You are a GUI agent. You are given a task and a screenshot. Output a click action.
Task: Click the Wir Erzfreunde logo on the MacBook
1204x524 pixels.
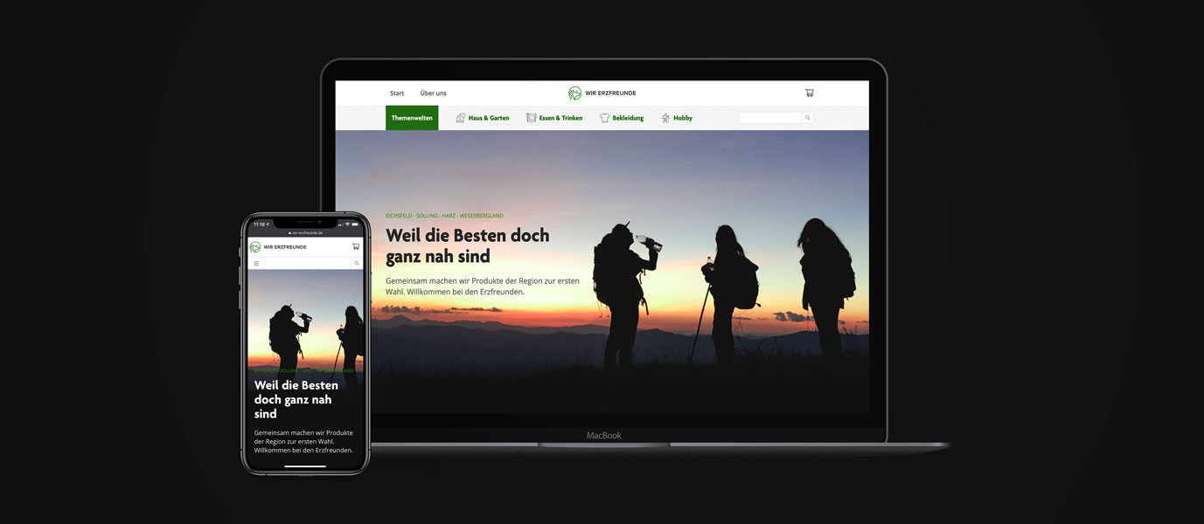click(x=574, y=93)
